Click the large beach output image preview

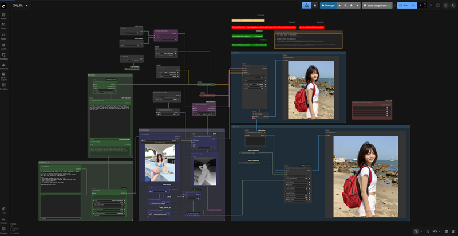365,176
